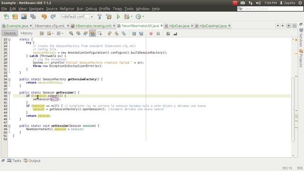This screenshot has height=171, width=304.
Task: Click the Clean and Build icon
Action: (x=109, y=17)
